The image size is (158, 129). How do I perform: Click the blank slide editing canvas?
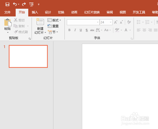(x=120, y=86)
